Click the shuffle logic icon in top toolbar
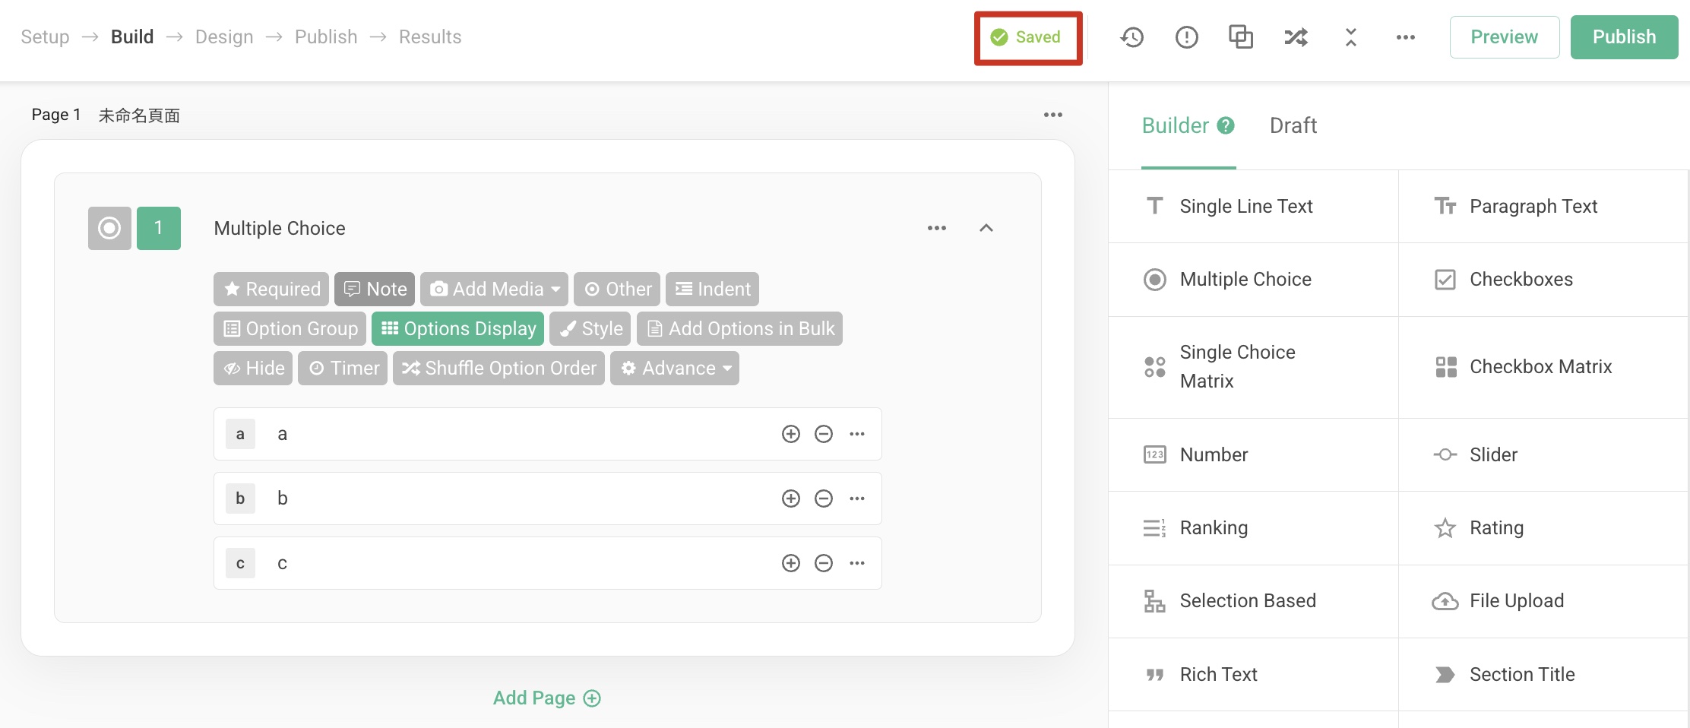The image size is (1690, 728). click(x=1296, y=37)
